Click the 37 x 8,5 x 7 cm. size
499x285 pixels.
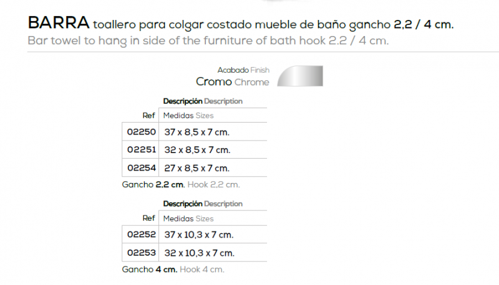pyautogui.click(x=196, y=132)
